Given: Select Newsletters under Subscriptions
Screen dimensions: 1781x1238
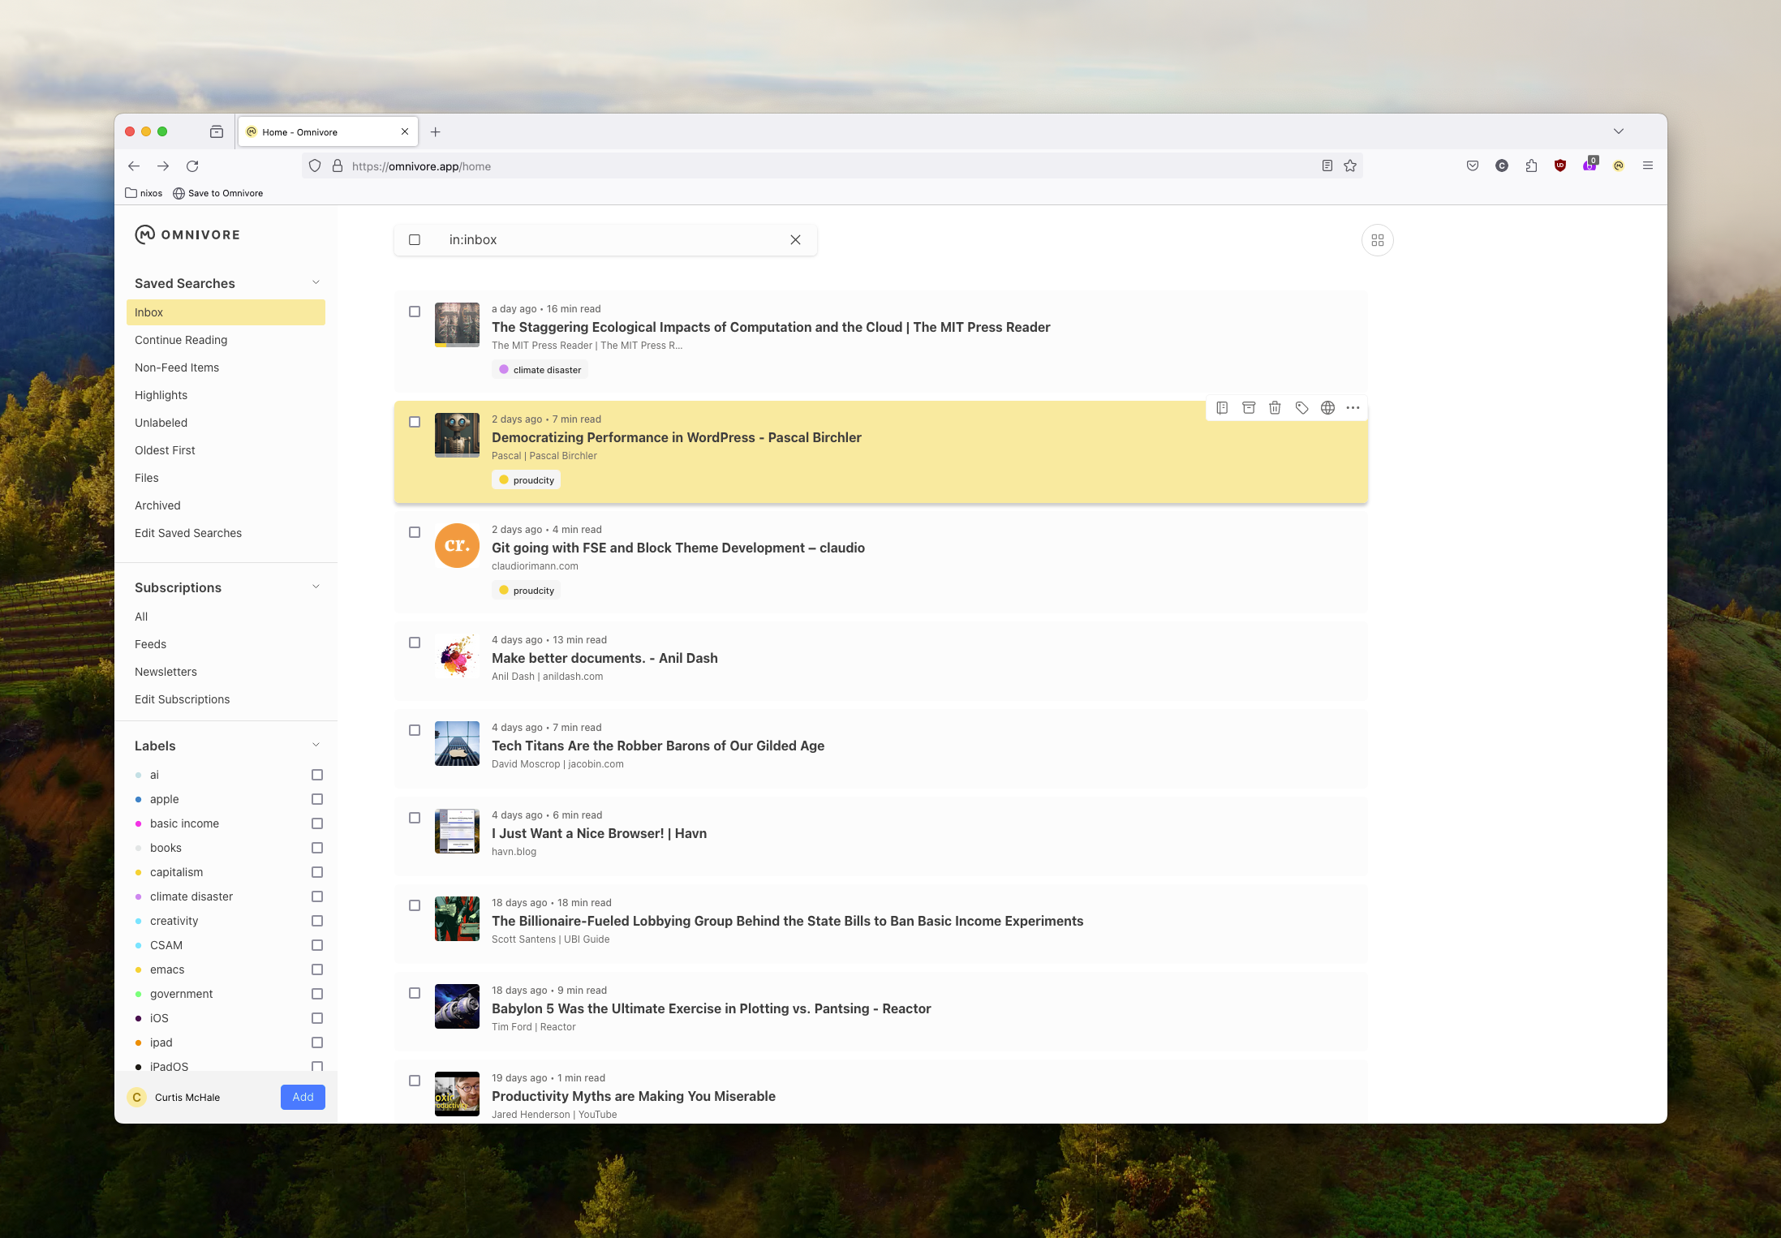Looking at the screenshot, I should (166, 672).
